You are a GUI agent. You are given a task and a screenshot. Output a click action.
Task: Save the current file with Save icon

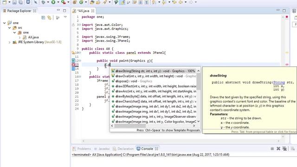[14, 2]
